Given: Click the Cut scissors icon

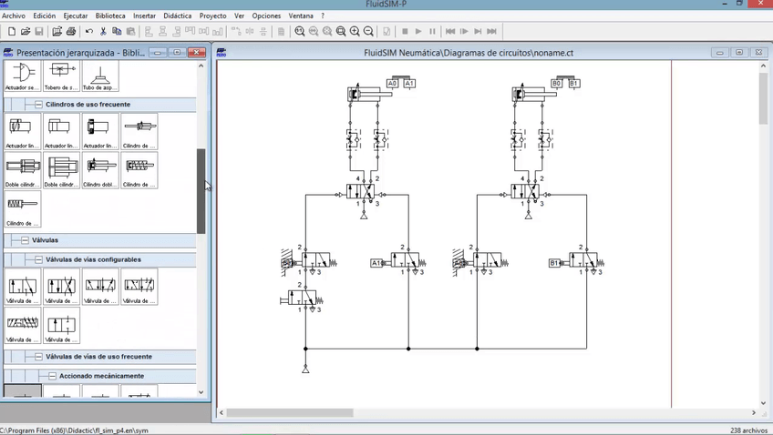Looking at the screenshot, I should point(104,32).
